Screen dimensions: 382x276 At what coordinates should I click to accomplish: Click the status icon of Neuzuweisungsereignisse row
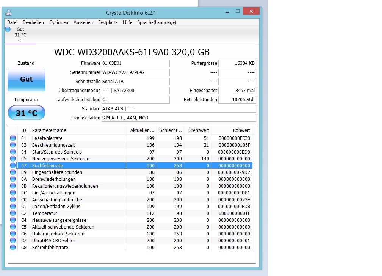click(x=13, y=220)
